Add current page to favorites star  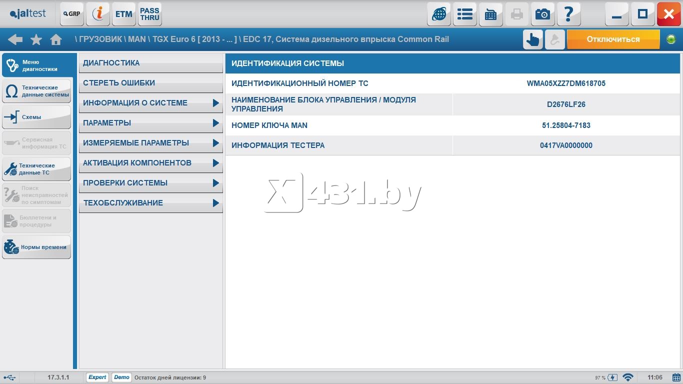pyautogui.click(x=36, y=39)
